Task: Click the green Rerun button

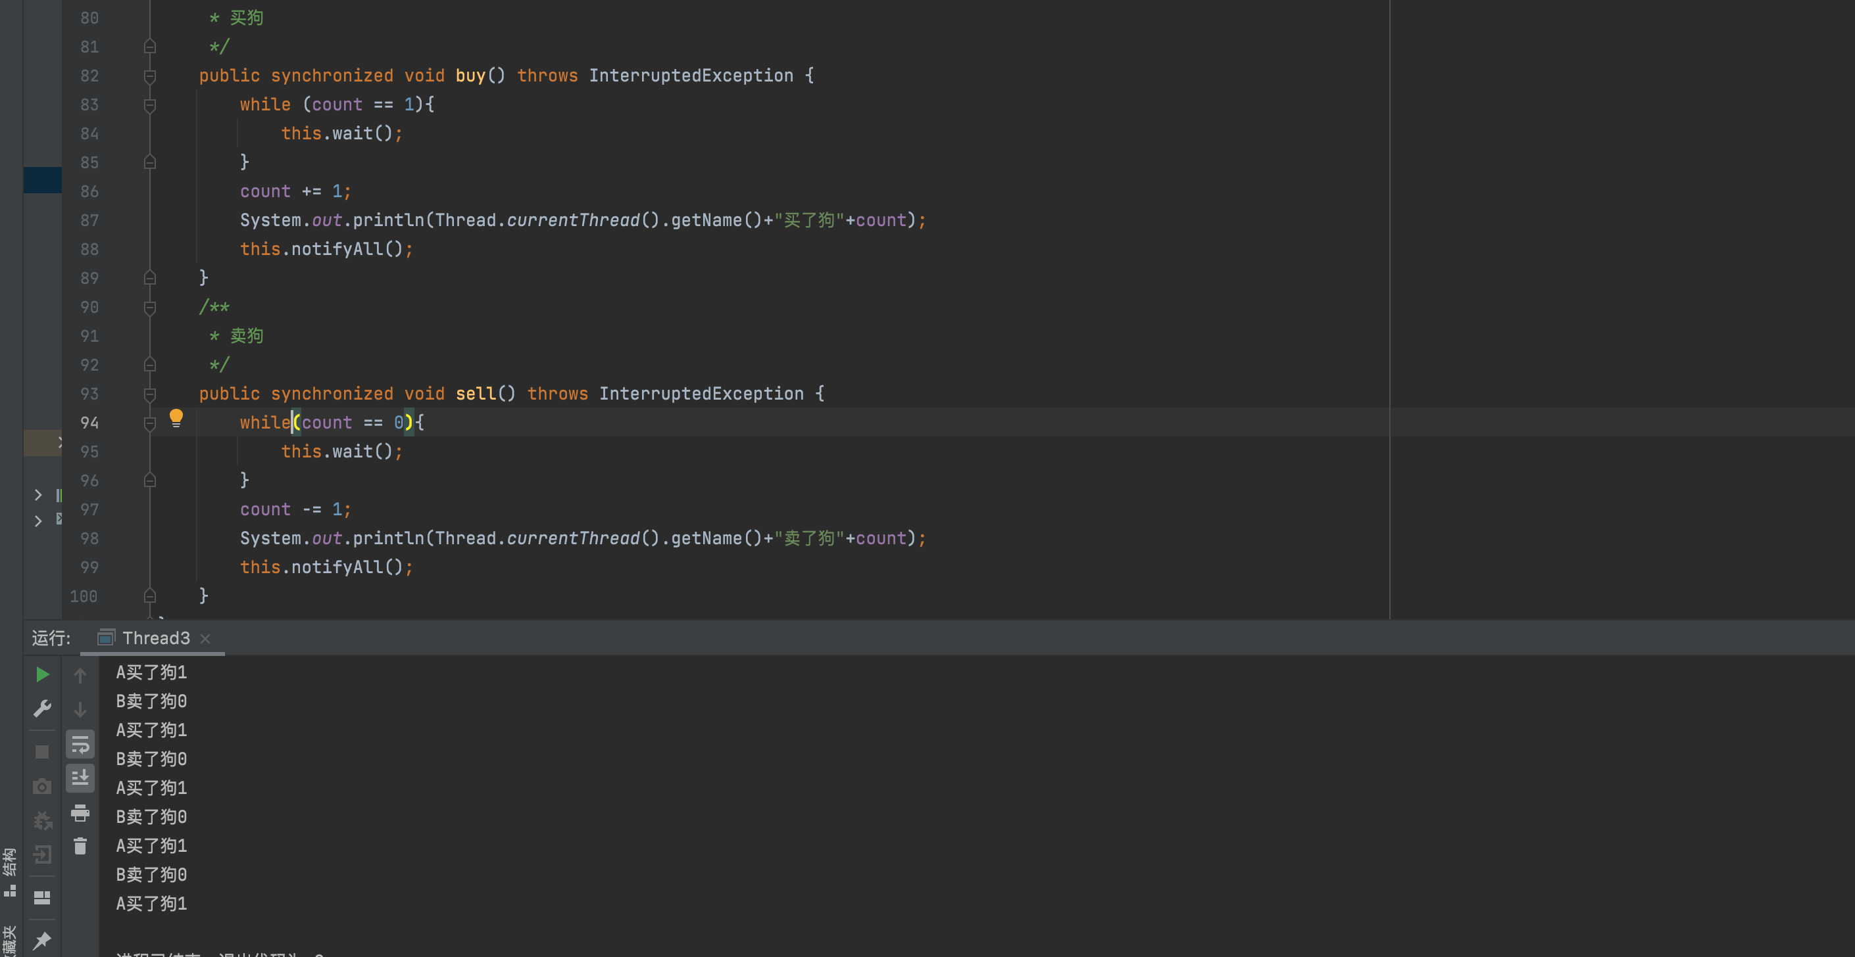Action: pyautogui.click(x=43, y=674)
